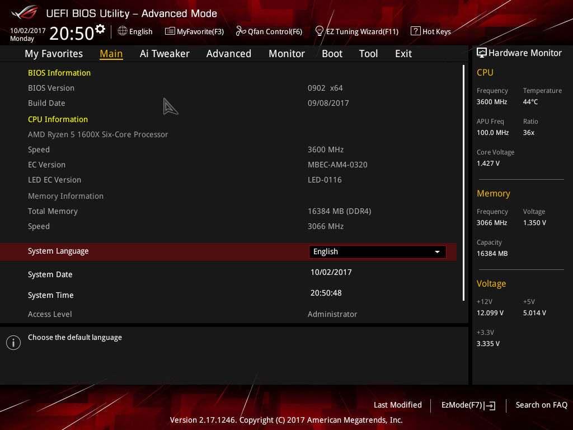Screen dimensions: 573x430
Task: Click AMD Ryzen 5 1600X processor text
Action: pos(98,134)
